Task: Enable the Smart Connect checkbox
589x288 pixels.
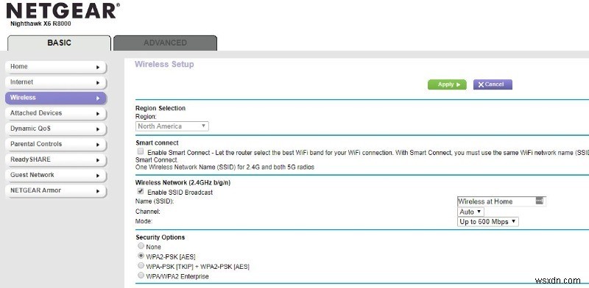Action: (141, 151)
